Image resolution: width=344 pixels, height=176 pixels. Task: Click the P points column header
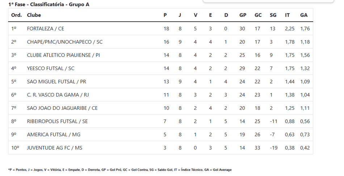click(165, 15)
